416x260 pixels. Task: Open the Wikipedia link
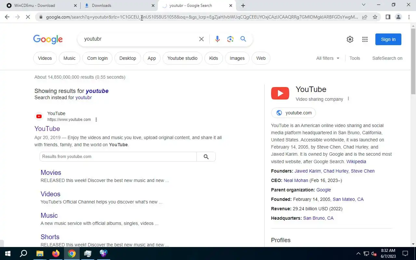click(x=356, y=162)
